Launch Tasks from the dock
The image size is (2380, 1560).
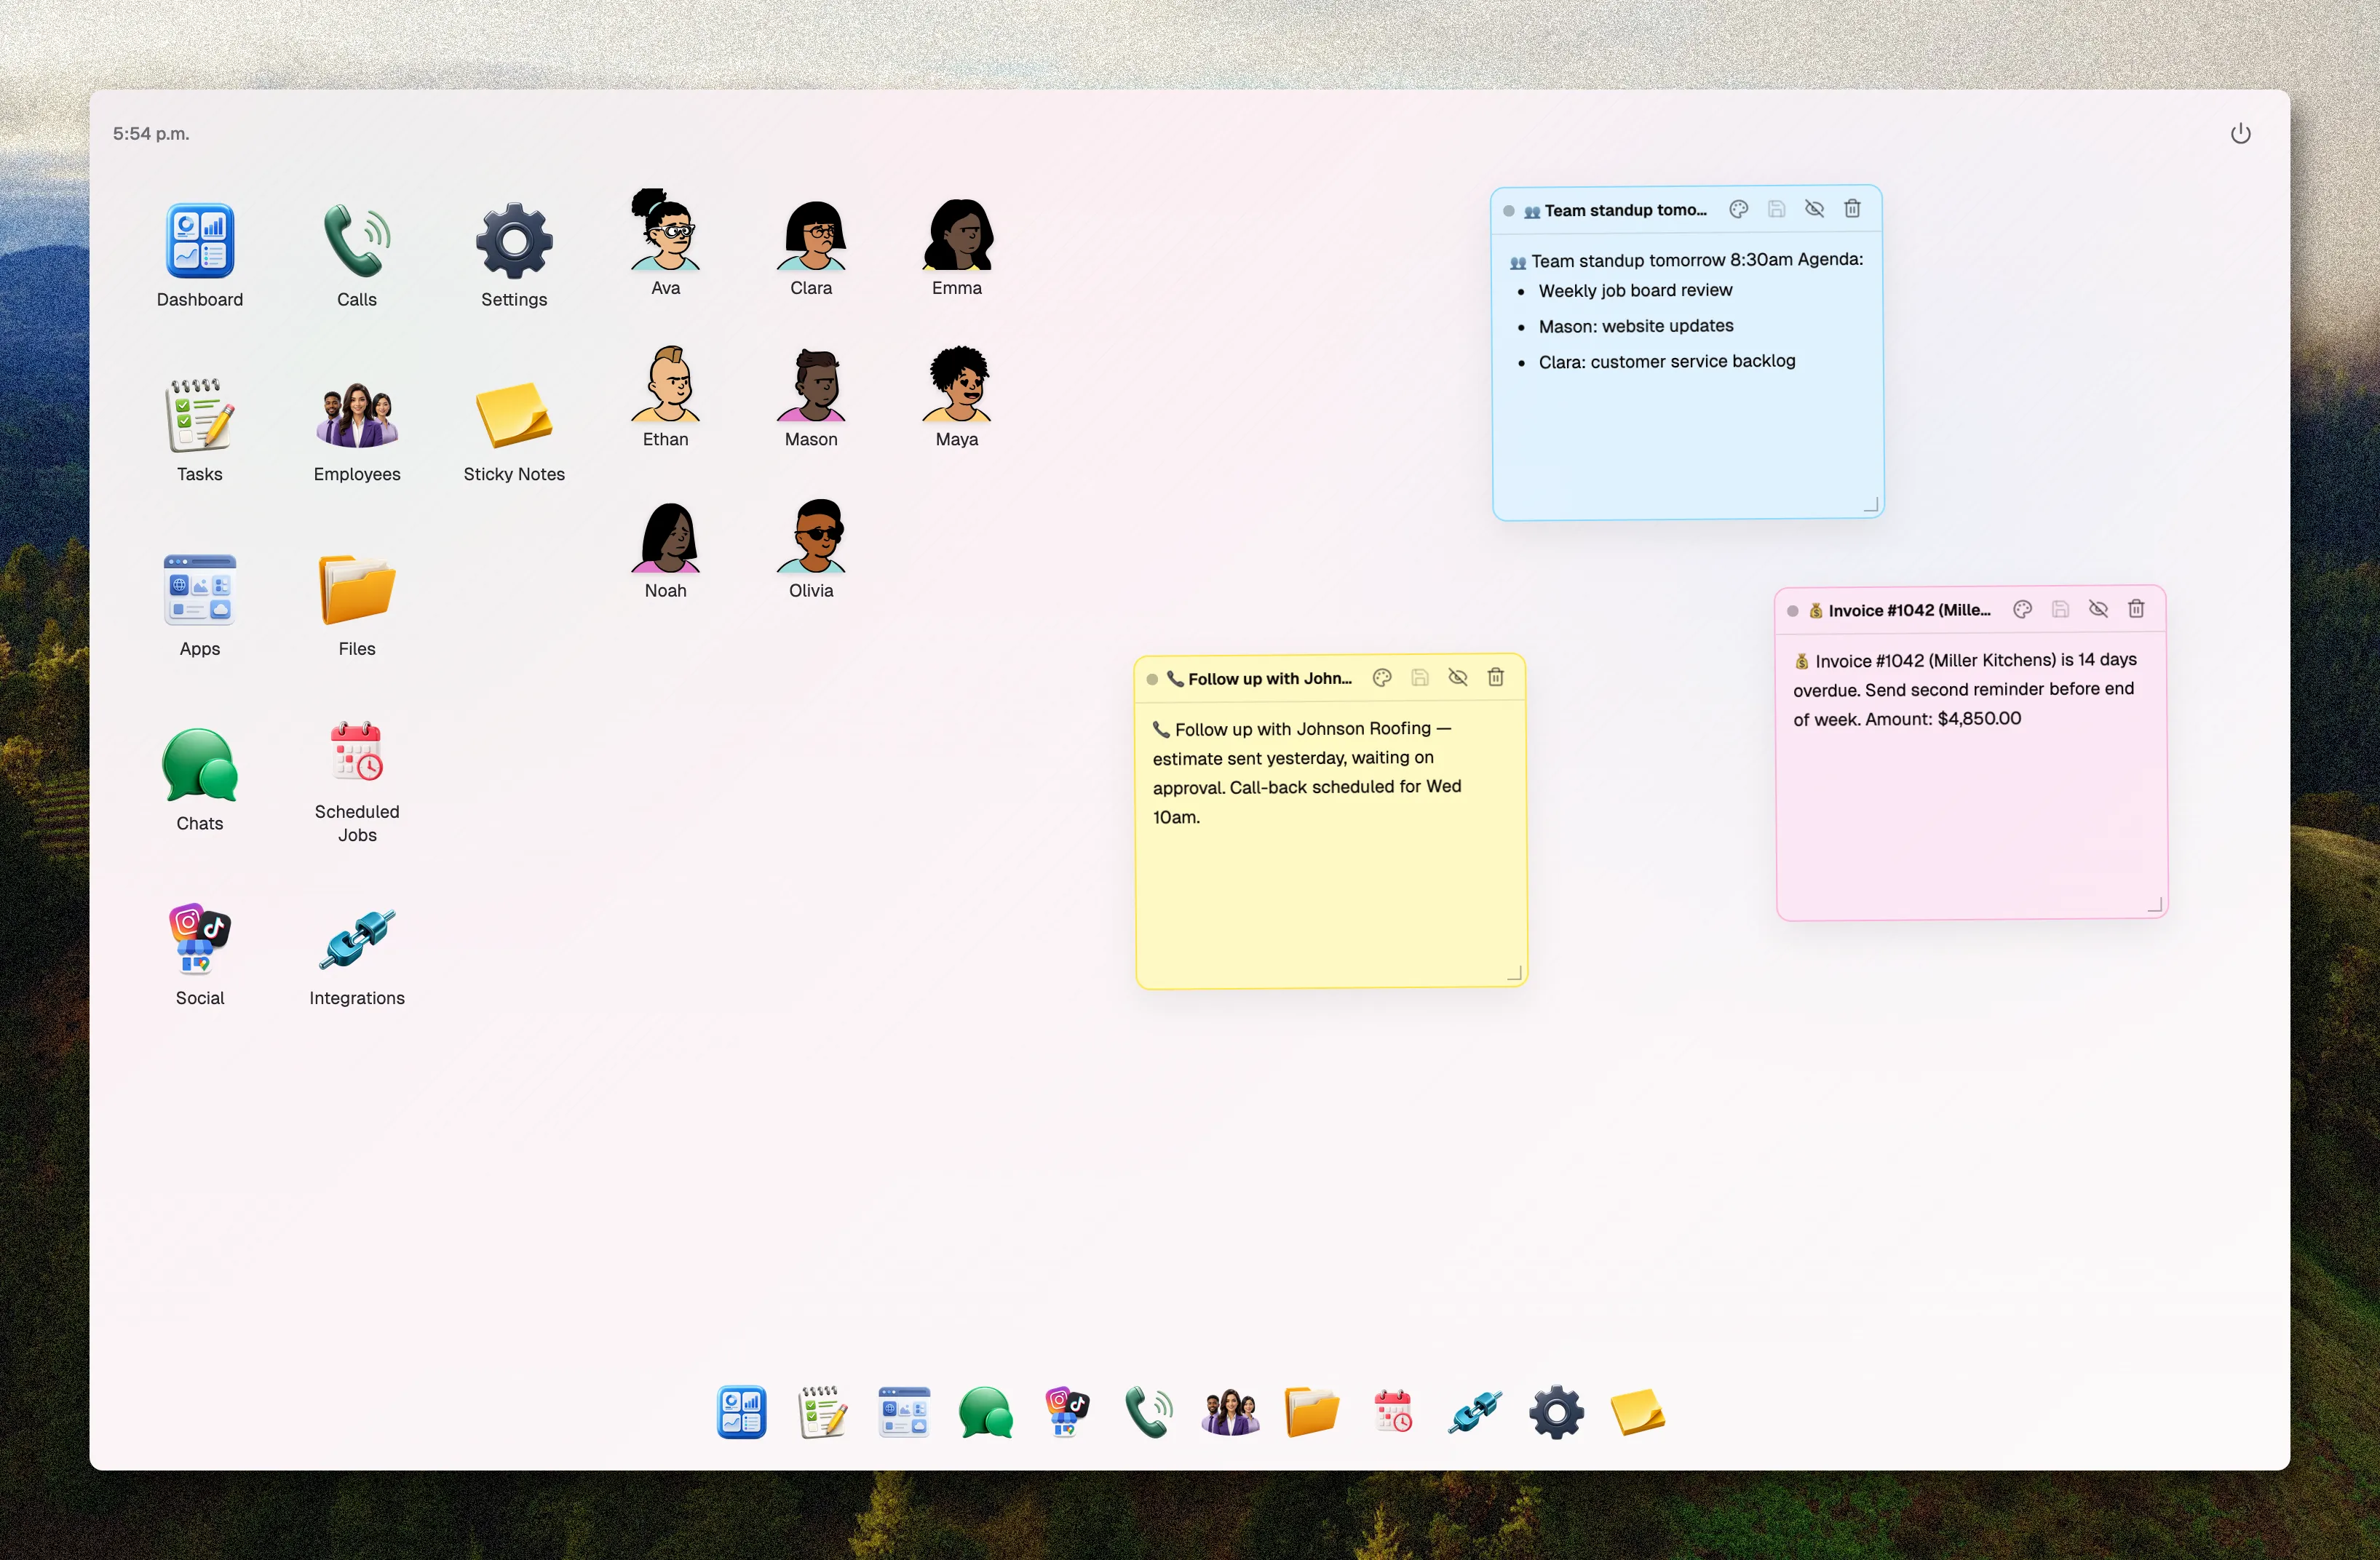(x=823, y=1412)
